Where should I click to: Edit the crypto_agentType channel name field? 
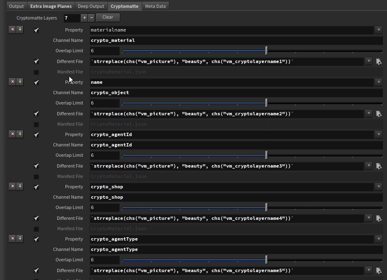click(x=236, y=249)
